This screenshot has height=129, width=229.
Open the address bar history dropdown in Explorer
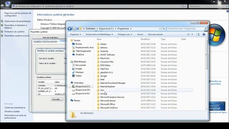tap(160, 29)
